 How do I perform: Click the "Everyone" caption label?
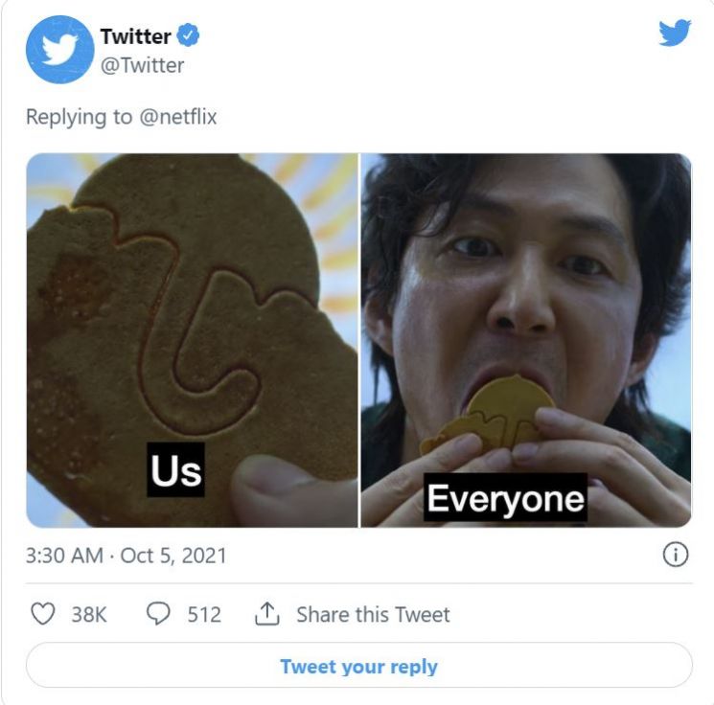505,498
